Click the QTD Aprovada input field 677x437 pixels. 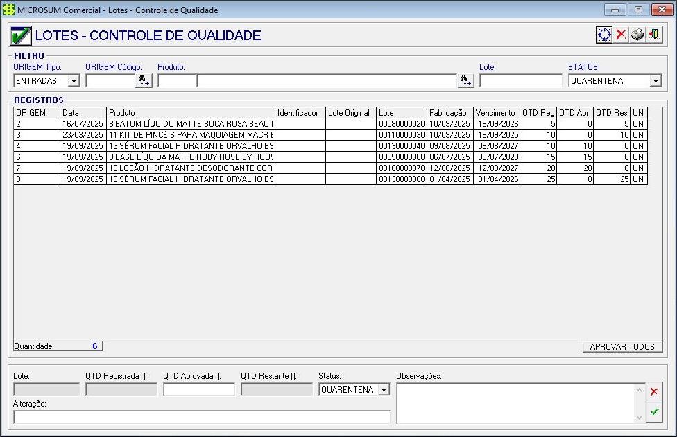coord(199,390)
